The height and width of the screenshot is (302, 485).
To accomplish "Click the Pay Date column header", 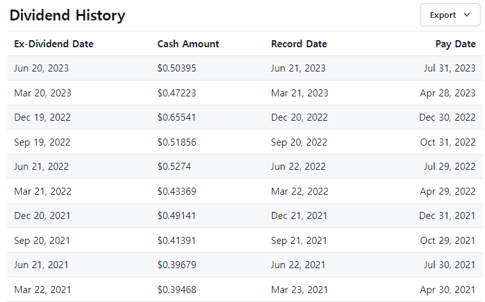I will pyautogui.click(x=455, y=44).
